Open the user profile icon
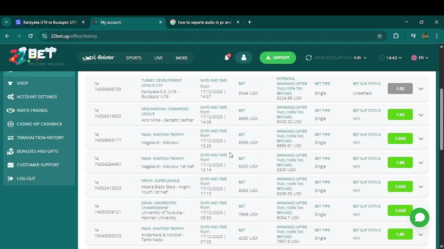The height and width of the screenshot is (249, 444). [x=244, y=58]
